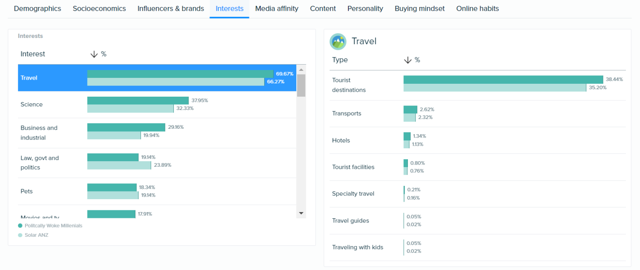The height and width of the screenshot is (270, 640).
Task: Click the Interest column header
Action: pos(33,54)
